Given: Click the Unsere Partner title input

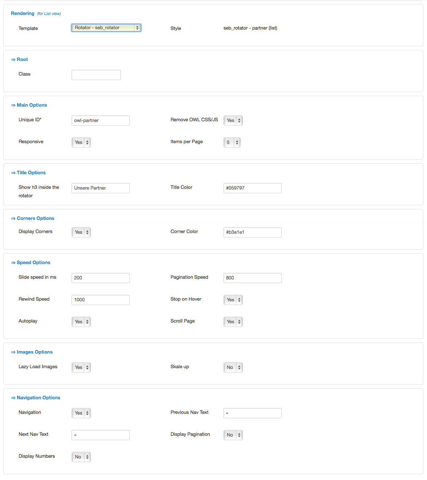Looking at the screenshot, I should [100, 188].
